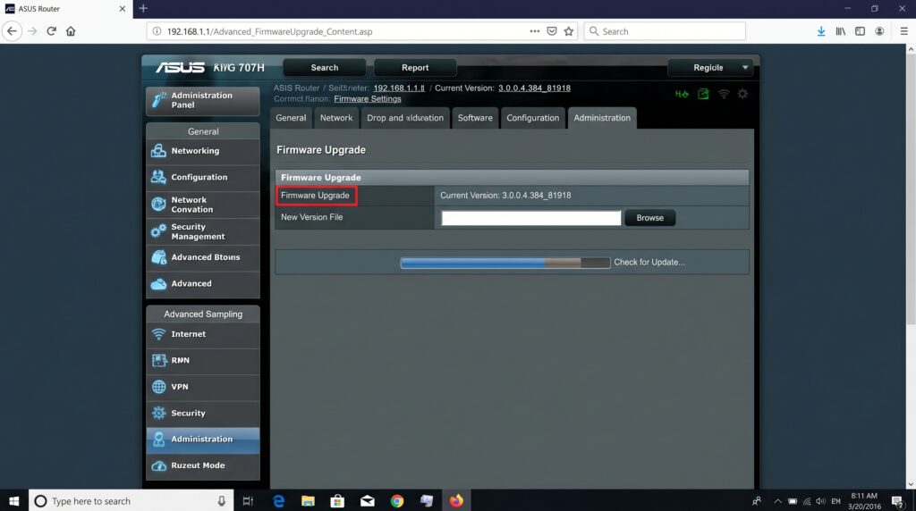Viewport: 916px width, 511px height.
Task: Open Security Management sidebar item
Action: (203, 231)
